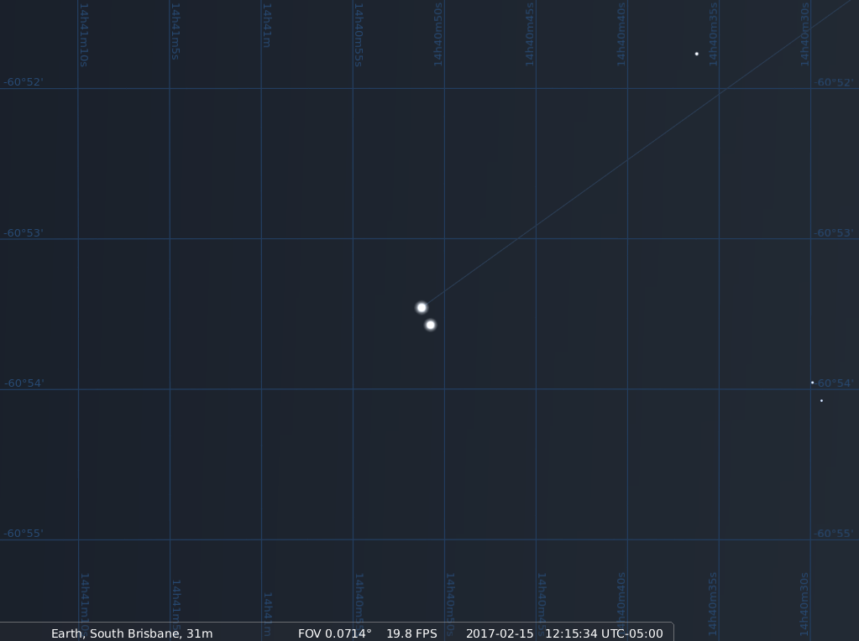Viewport: 859px width, 641px height.
Task: Click the time 12:15:34 UTC-05:00
Action: click(604, 633)
